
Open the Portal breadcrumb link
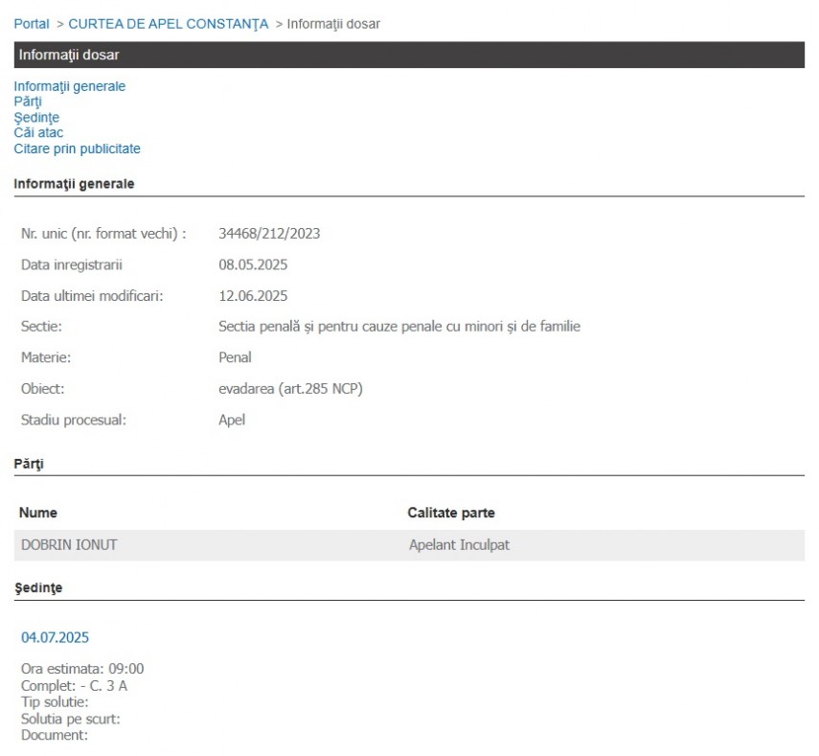pos(32,24)
